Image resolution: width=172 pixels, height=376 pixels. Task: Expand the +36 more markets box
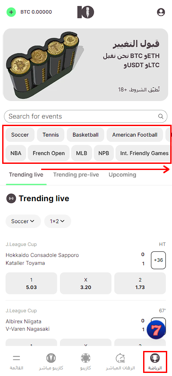pos(158,260)
